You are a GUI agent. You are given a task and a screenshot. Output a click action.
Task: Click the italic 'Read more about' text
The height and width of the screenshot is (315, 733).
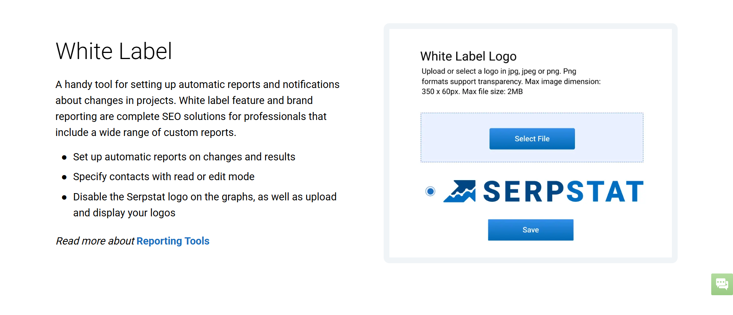95,241
